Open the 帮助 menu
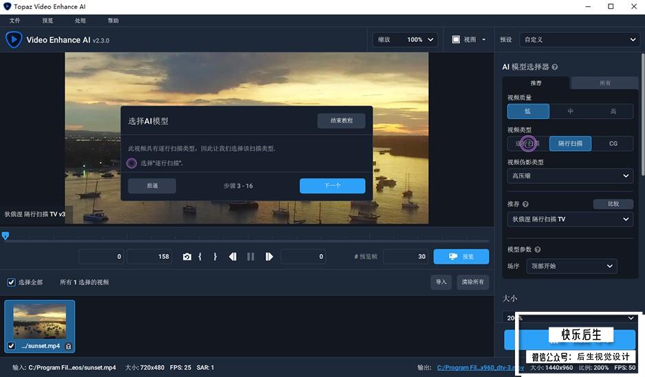645x377 pixels. click(x=113, y=21)
